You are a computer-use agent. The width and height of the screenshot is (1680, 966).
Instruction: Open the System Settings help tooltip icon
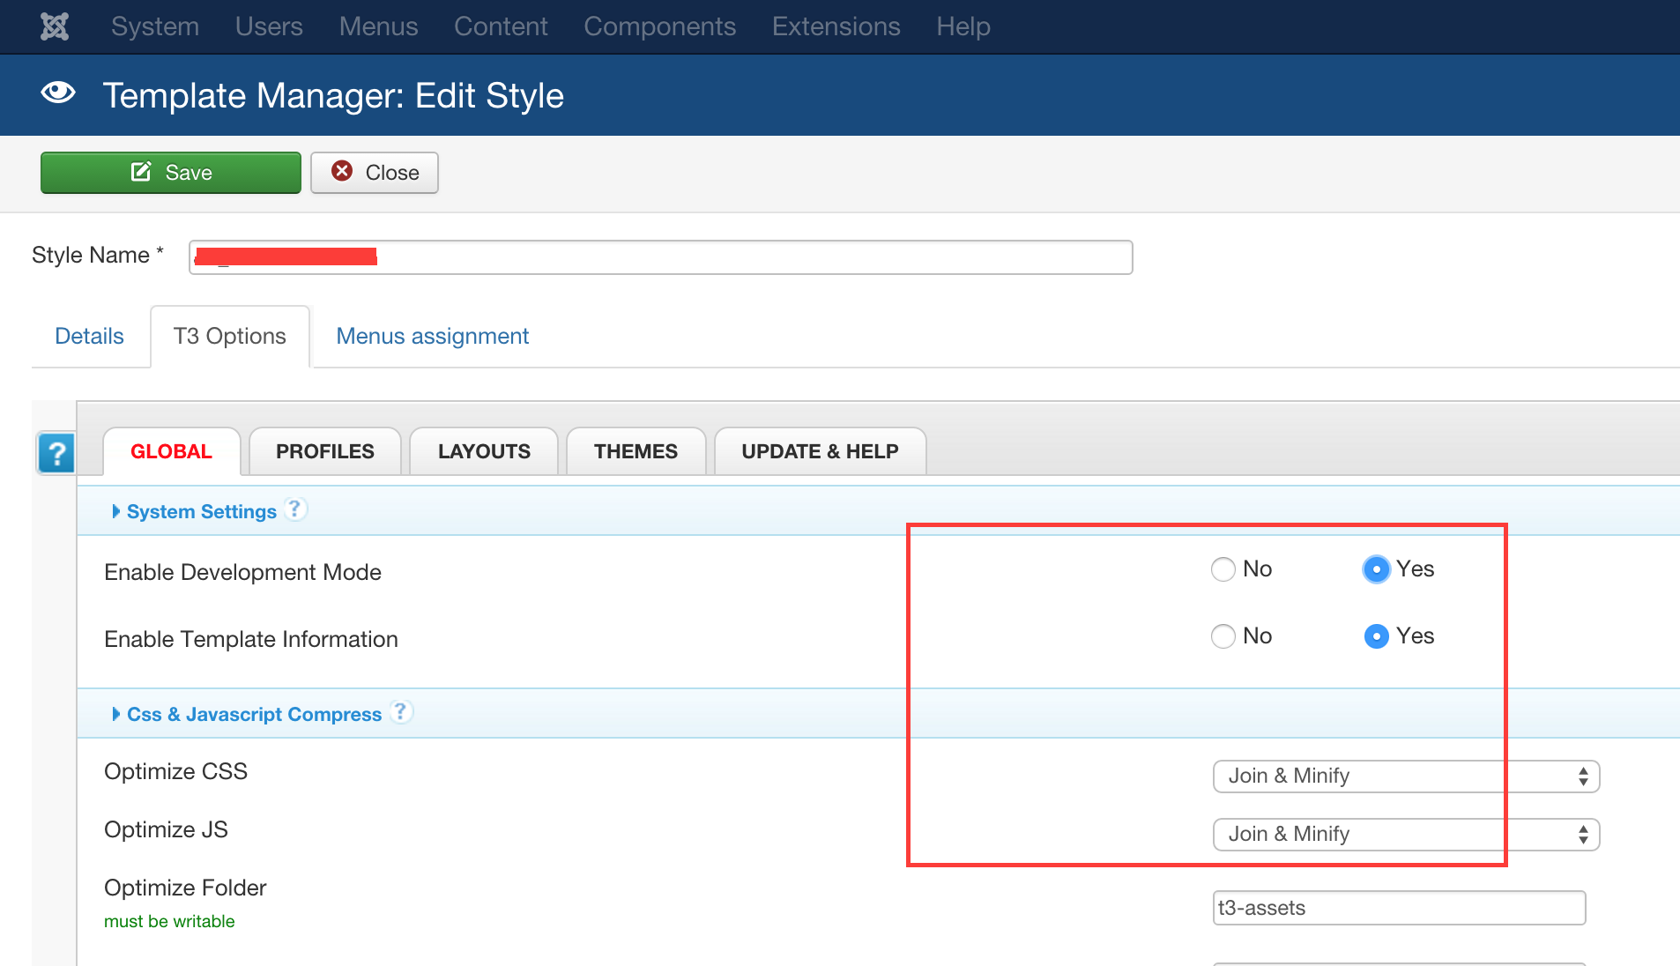[296, 509]
